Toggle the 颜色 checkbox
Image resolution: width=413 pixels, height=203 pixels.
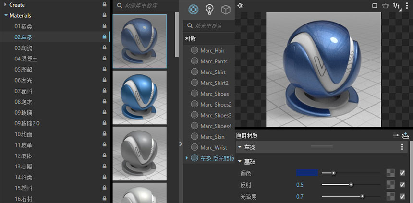[402, 173]
